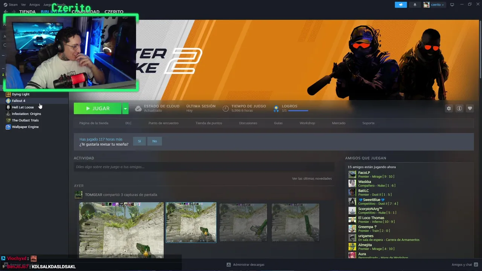Open game info icon
This screenshot has width=482, height=271.
(459, 108)
